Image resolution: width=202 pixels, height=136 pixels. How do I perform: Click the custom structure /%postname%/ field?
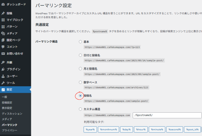point(167,115)
